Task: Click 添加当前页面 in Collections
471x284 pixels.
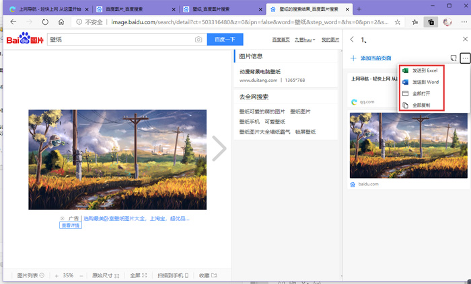Action: pyautogui.click(x=371, y=58)
